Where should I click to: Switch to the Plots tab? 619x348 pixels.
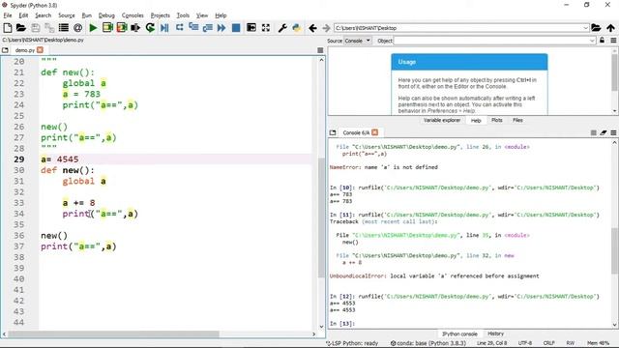tap(496, 120)
